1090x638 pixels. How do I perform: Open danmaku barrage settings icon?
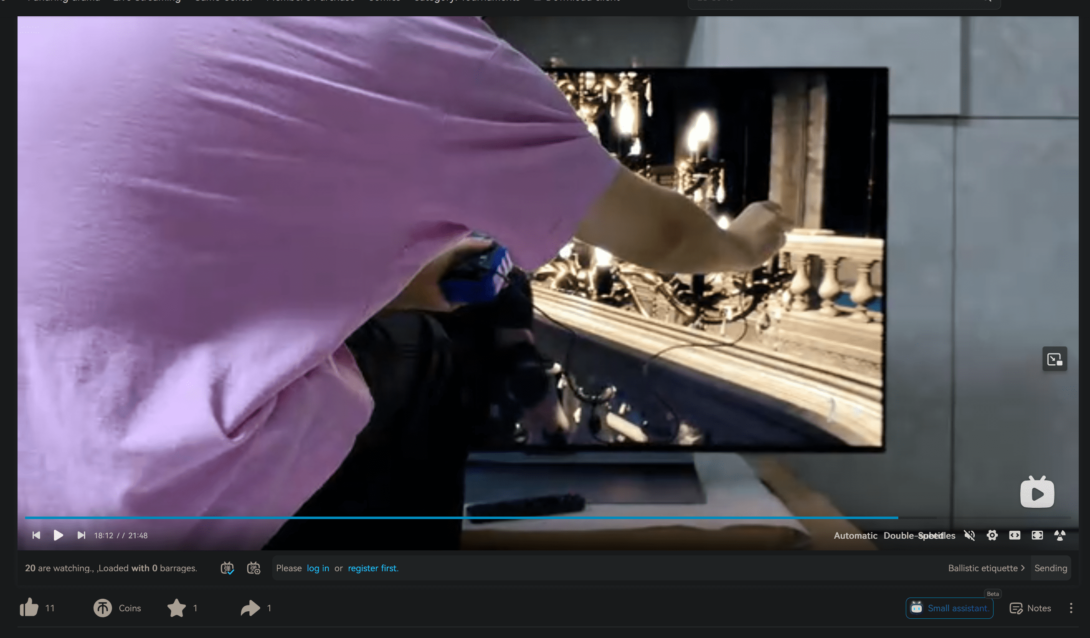pyautogui.click(x=253, y=568)
